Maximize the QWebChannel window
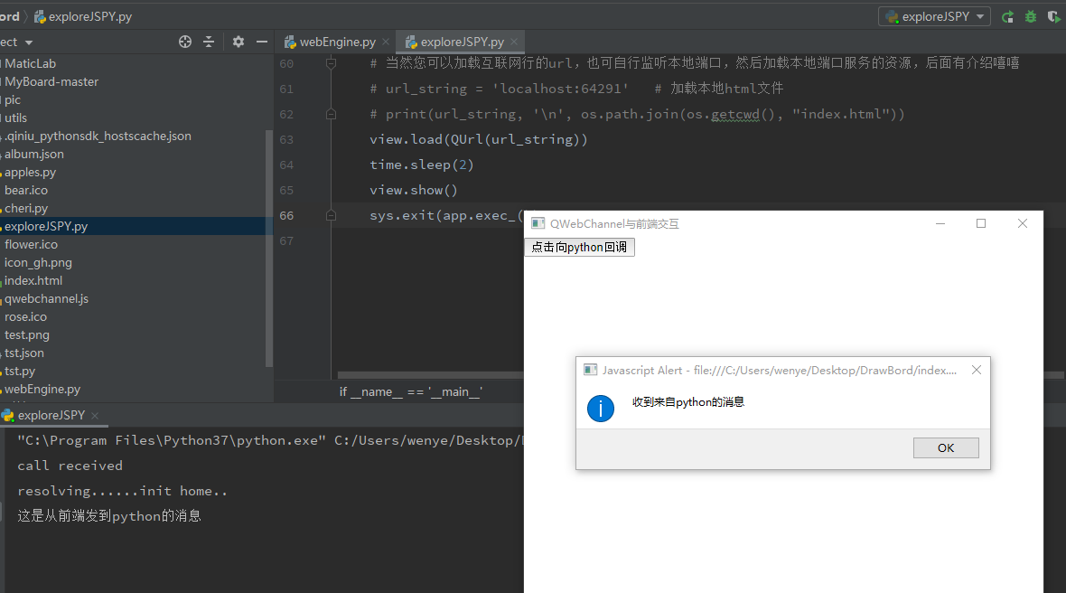Image resolution: width=1066 pixels, height=593 pixels. [981, 223]
